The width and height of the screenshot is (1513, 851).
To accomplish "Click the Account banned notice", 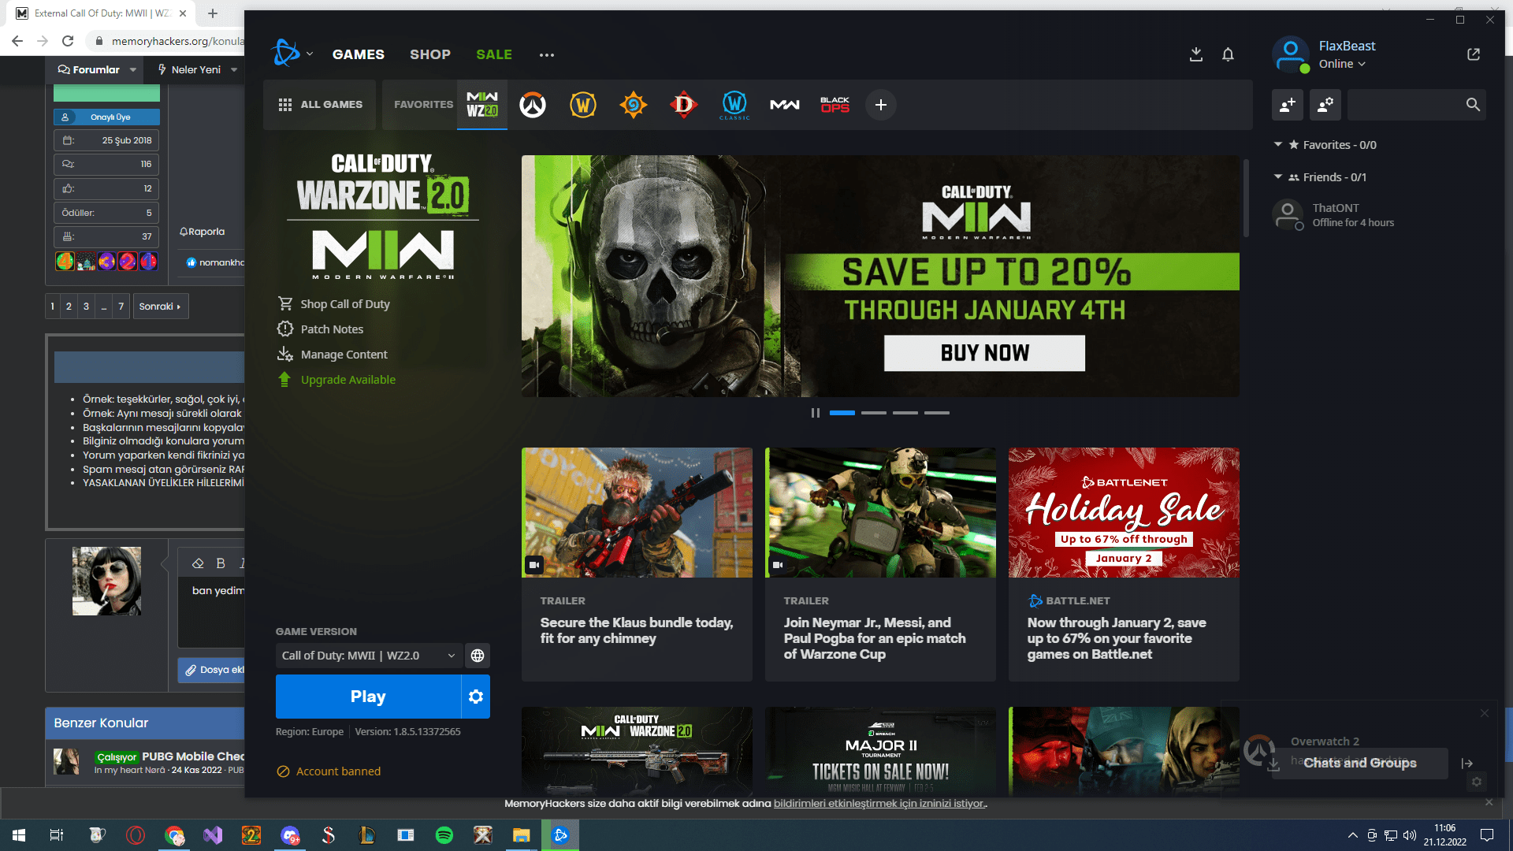I will click(x=329, y=771).
